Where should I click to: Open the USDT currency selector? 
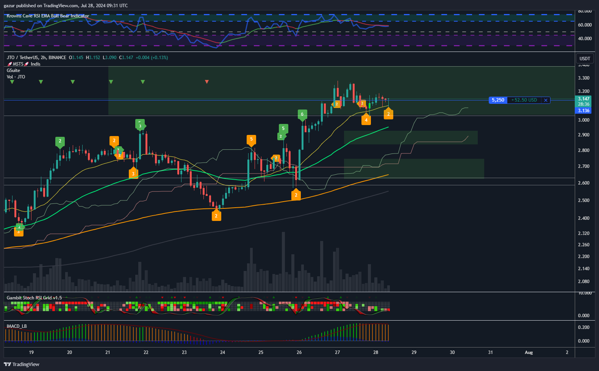click(585, 59)
